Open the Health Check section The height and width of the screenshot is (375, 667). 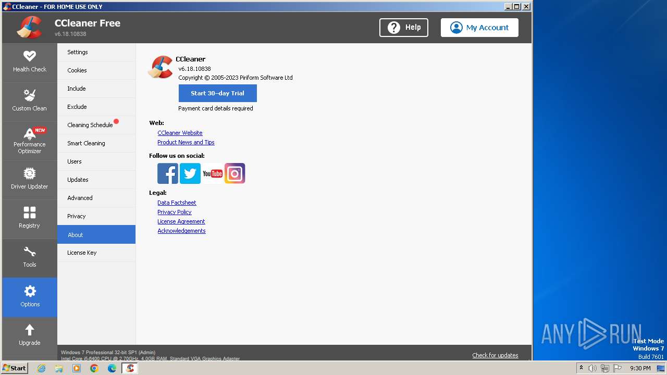[30, 63]
